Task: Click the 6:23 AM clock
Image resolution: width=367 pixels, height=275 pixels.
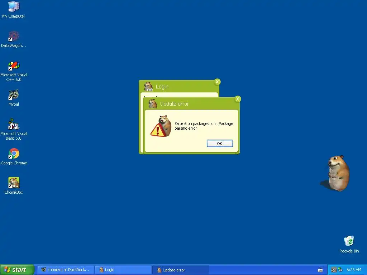Action: point(354,270)
